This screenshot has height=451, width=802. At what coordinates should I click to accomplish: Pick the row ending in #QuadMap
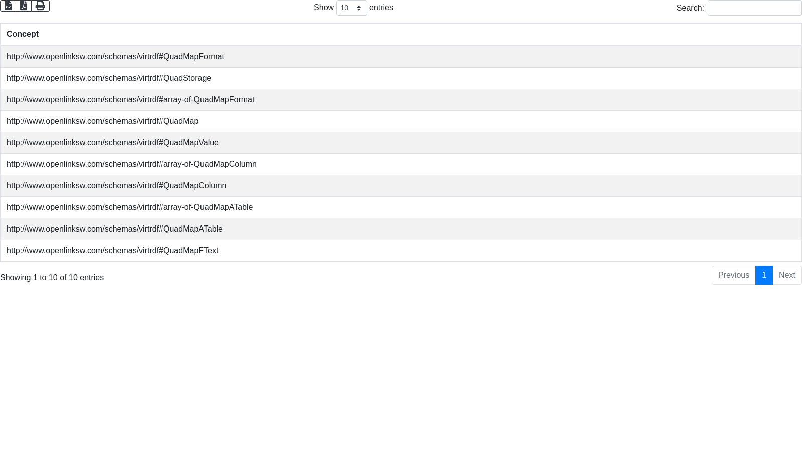[x=102, y=121]
